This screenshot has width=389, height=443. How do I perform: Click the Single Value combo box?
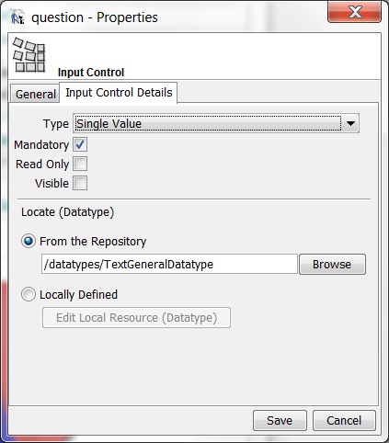(x=216, y=123)
